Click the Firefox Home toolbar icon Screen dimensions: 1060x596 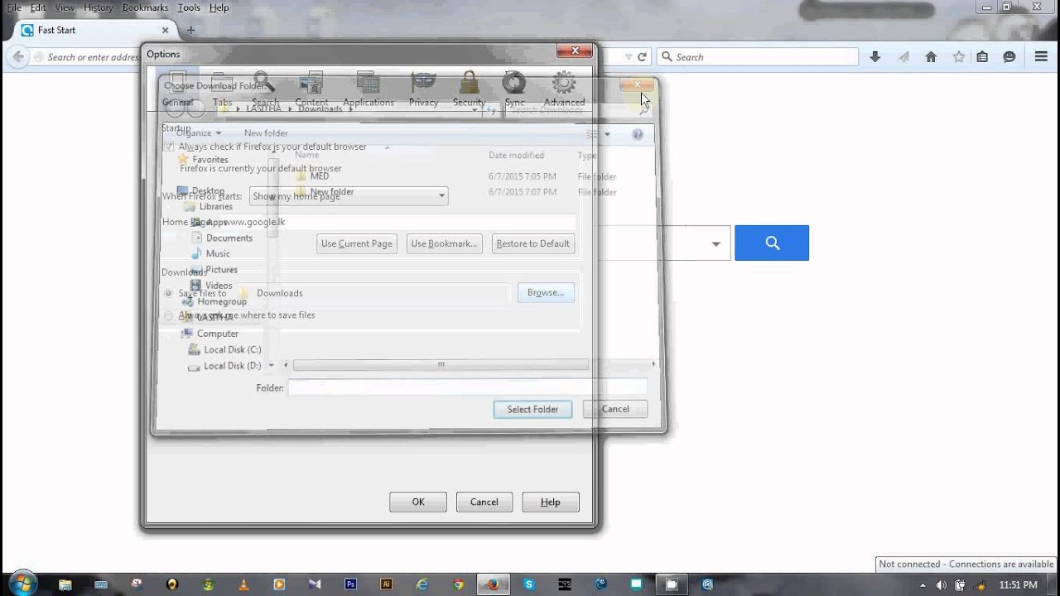(x=931, y=57)
